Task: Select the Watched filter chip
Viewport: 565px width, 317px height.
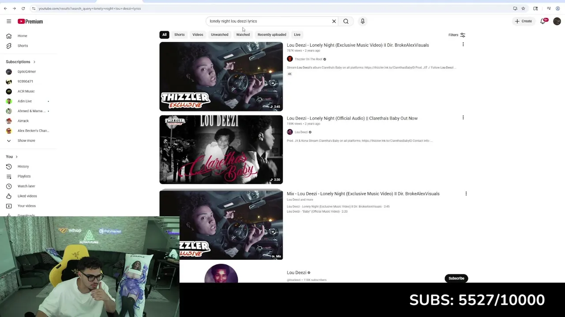Action: click(243, 34)
